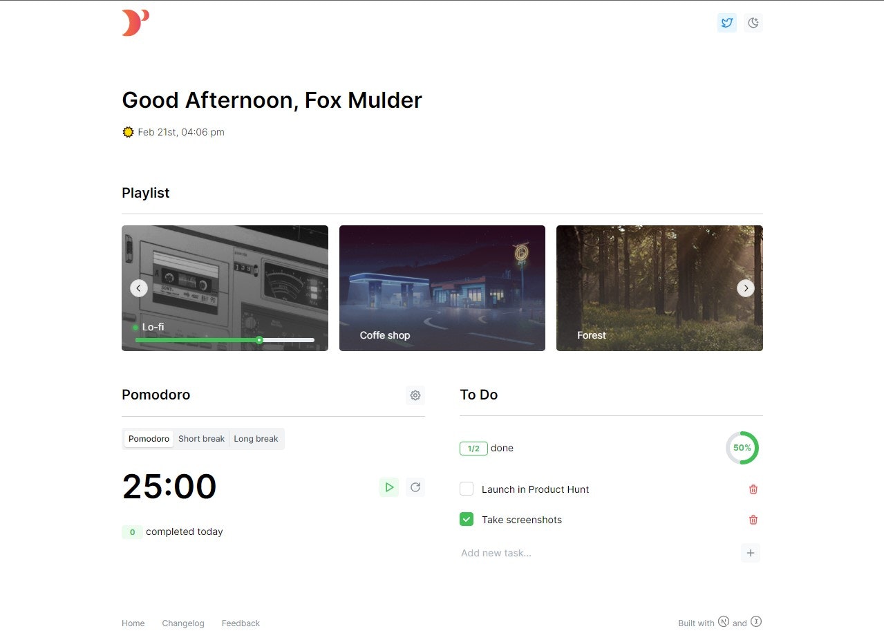
Task: Open Pomodoro settings gear
Action: (415, 395)
